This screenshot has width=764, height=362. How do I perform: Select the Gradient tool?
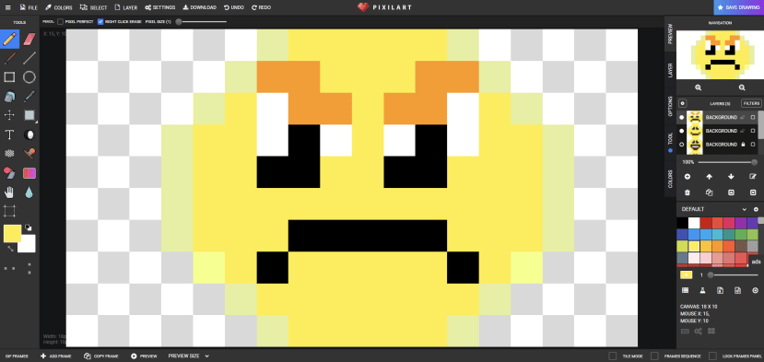pos(29,173)
